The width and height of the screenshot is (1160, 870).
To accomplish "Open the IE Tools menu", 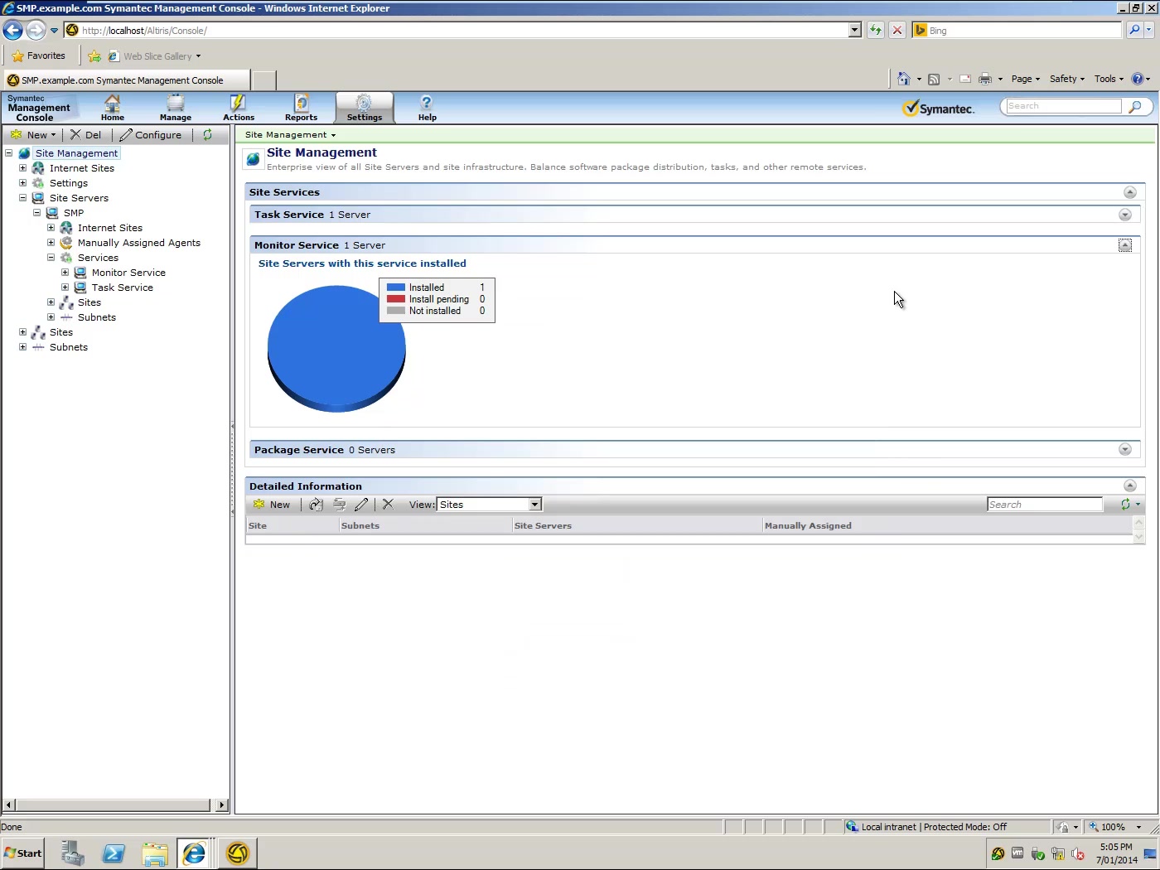I will (x=1109, y=79).
